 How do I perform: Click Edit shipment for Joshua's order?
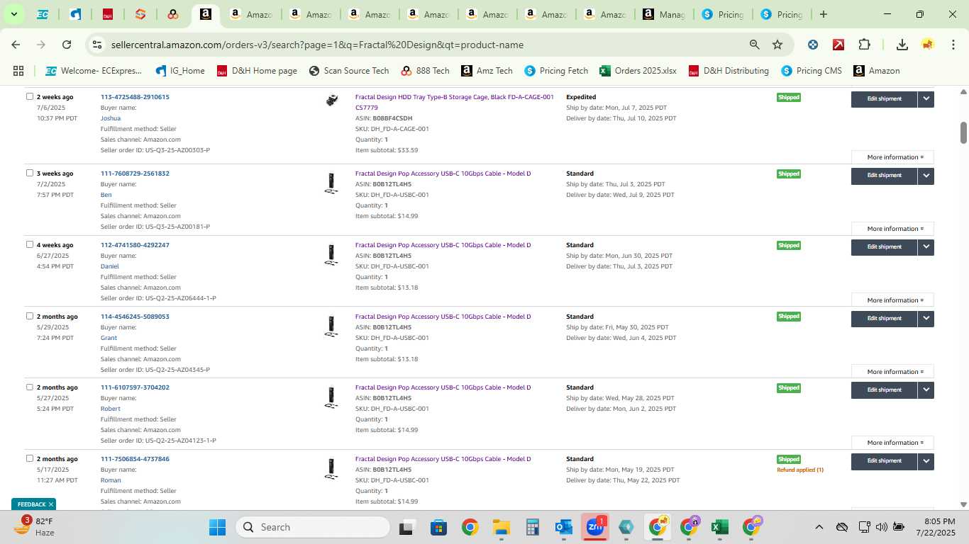884,99
